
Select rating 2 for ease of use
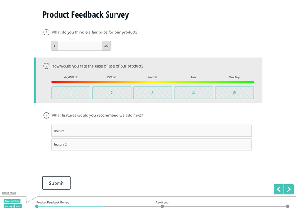click(x=112, y=92)
